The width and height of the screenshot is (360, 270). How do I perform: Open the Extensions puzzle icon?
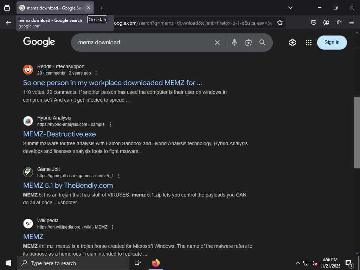click(x=339, y=22)
